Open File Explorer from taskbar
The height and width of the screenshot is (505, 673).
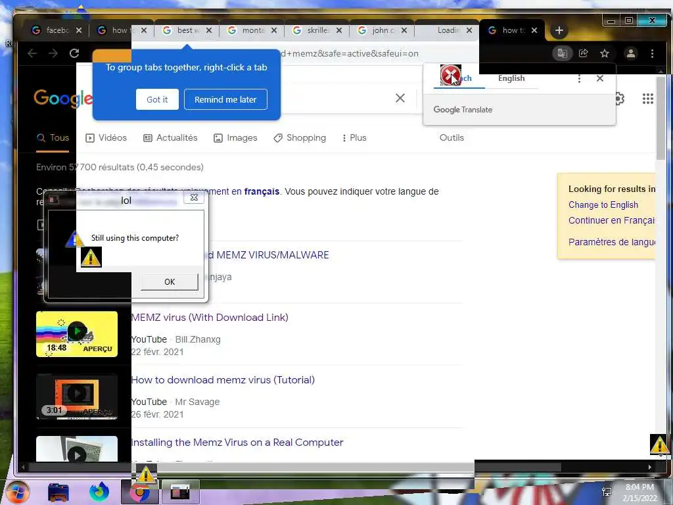(58, 492)
